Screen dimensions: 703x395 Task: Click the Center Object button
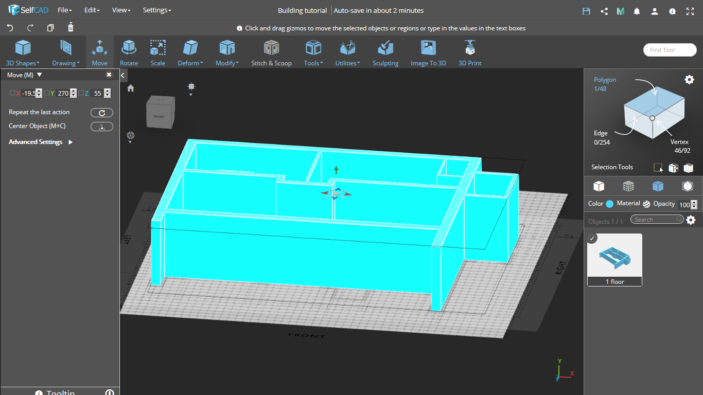point(102,127)
